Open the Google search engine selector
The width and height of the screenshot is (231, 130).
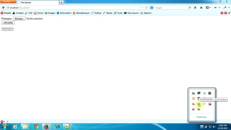(152, 8)
